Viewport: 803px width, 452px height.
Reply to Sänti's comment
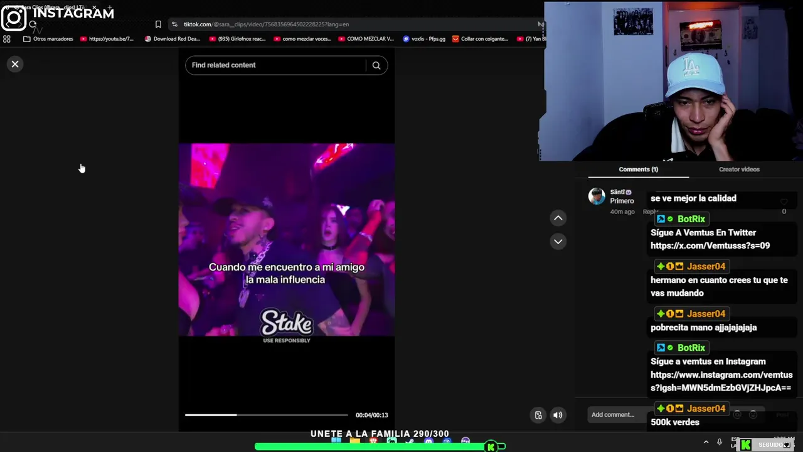650,212
